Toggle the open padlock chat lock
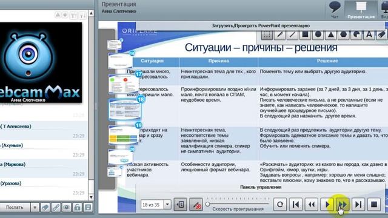Image resolution: width=388 pixels, height=218 pixels. [77, 207]
